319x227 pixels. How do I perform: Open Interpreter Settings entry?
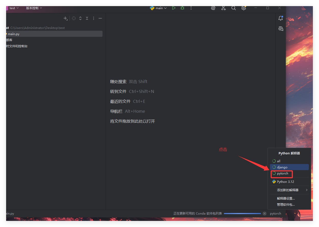(x=289, y=198)
